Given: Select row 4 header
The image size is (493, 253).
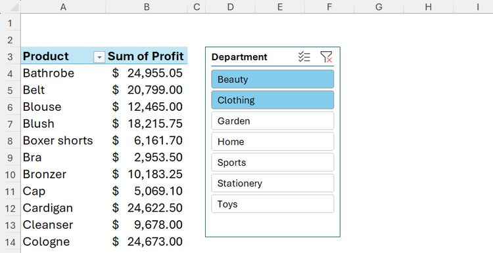Looking at the screenshot, I should pos(10,73).
